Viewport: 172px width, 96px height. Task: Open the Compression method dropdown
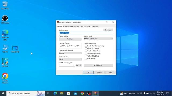coord(70,53)
